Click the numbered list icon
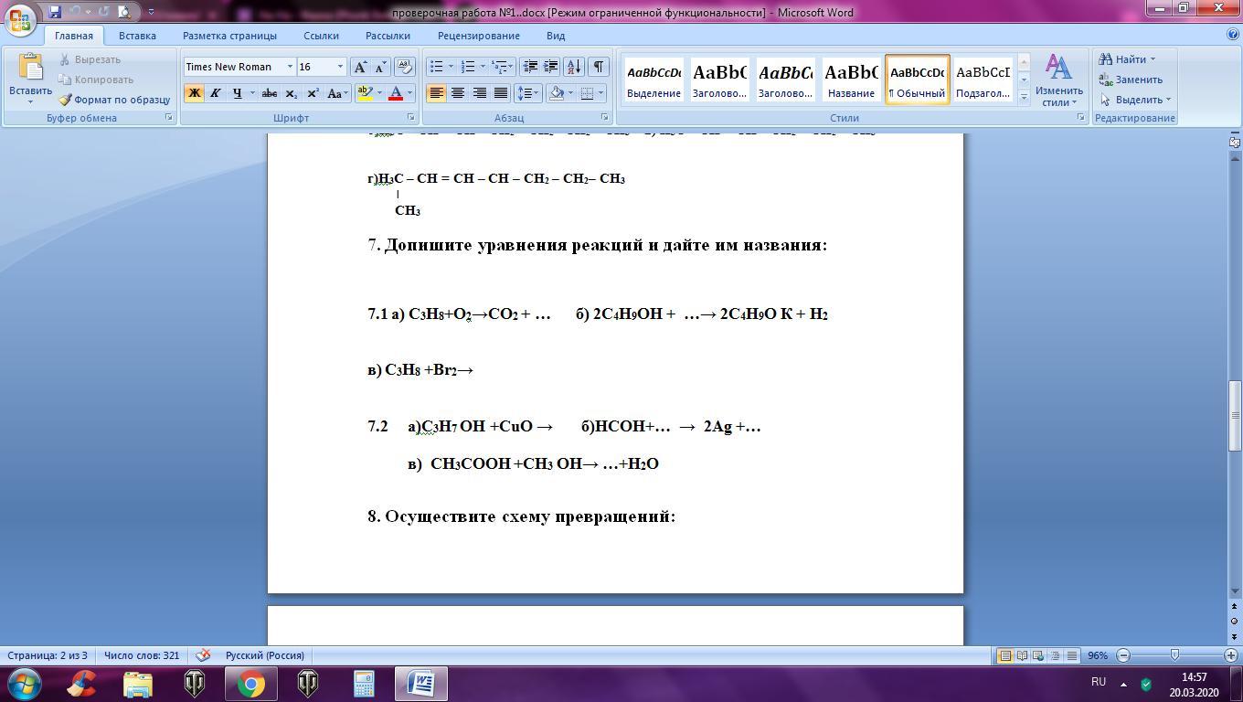Image resolution: width=1243 pixels, height=702 pixels. point(467,67)
